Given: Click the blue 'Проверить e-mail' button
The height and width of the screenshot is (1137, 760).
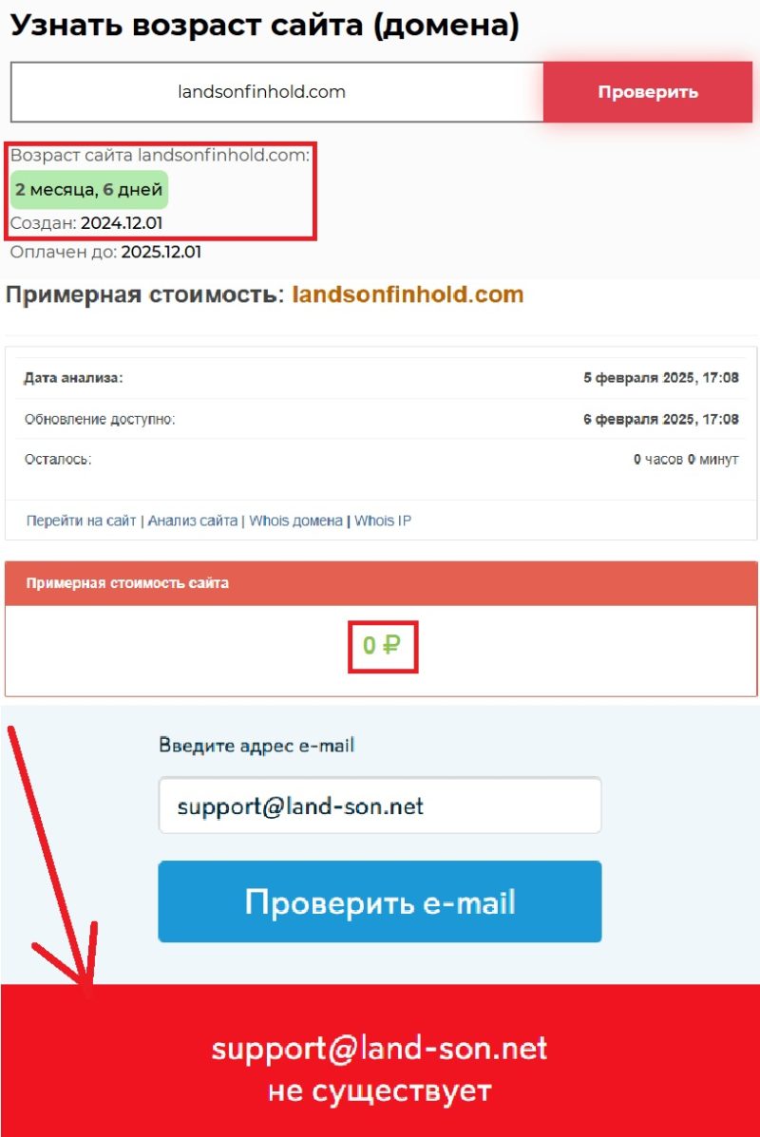Looking at the screenshot, I should [x=380, y=901].
